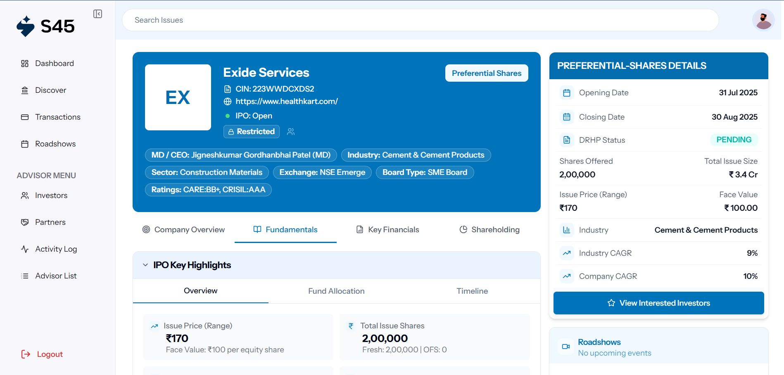Viewport: 784px width, 375px height.
Task: Open the healthkart.com website link
Action: pos(287,101)
